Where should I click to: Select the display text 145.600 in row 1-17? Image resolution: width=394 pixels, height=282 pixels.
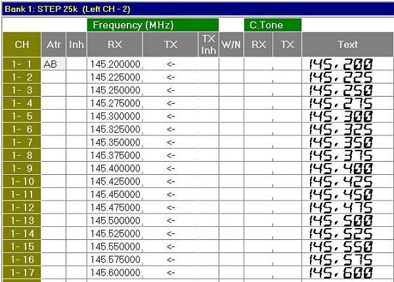tap(341, 273)
